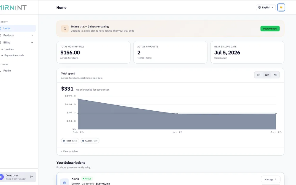296x185 pixels.
Task: Click the globe icon in language selector
Action: click(x=259, y=8)
